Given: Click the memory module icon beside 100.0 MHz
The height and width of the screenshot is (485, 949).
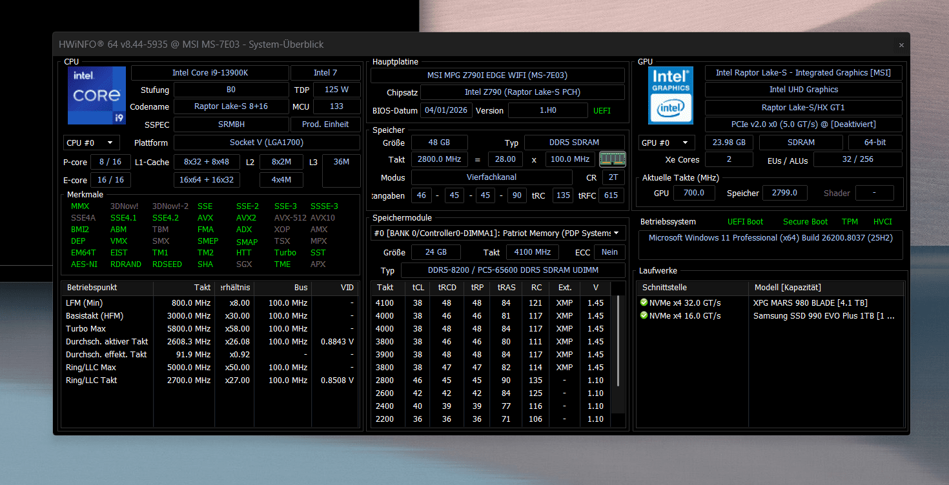Looking at the screenshot, I should coord(613,159).
